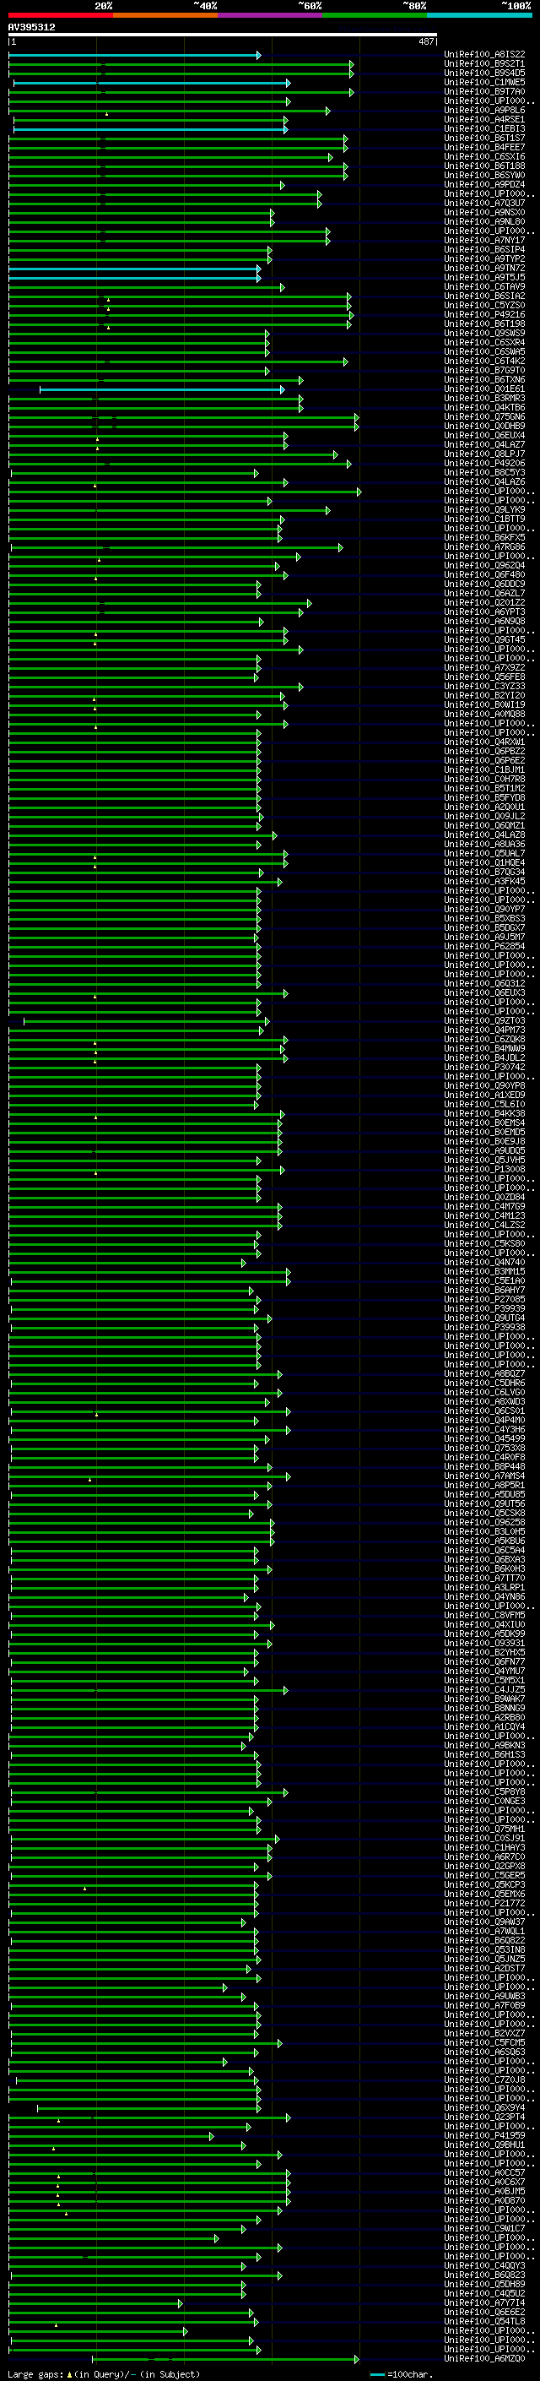Open hit UniRef100_C1MWE5
The height and width of the screenshot is (2381, 540).
484,82
